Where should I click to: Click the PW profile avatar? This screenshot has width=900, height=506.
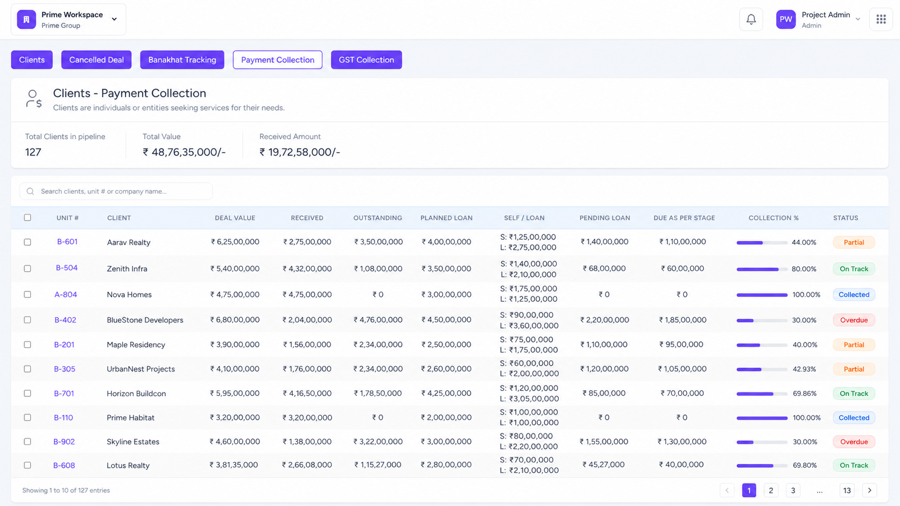coord(785,19)
